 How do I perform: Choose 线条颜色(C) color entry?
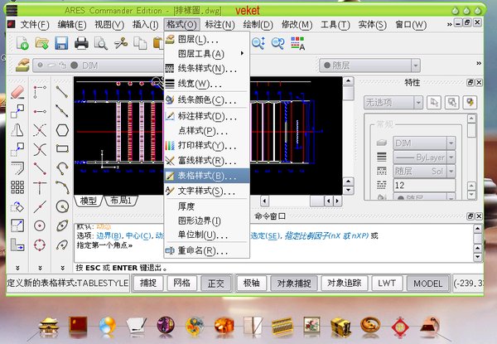click(206, 99)
